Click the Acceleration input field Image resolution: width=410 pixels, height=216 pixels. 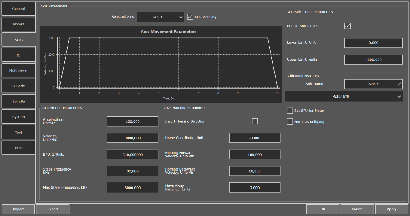[132, 121]
